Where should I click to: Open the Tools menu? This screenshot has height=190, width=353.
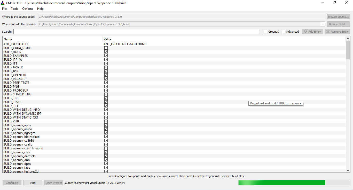tap(14, 8)
